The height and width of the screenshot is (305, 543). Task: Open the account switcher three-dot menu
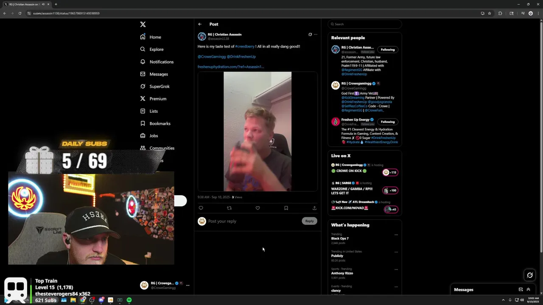tap(188, 286)
